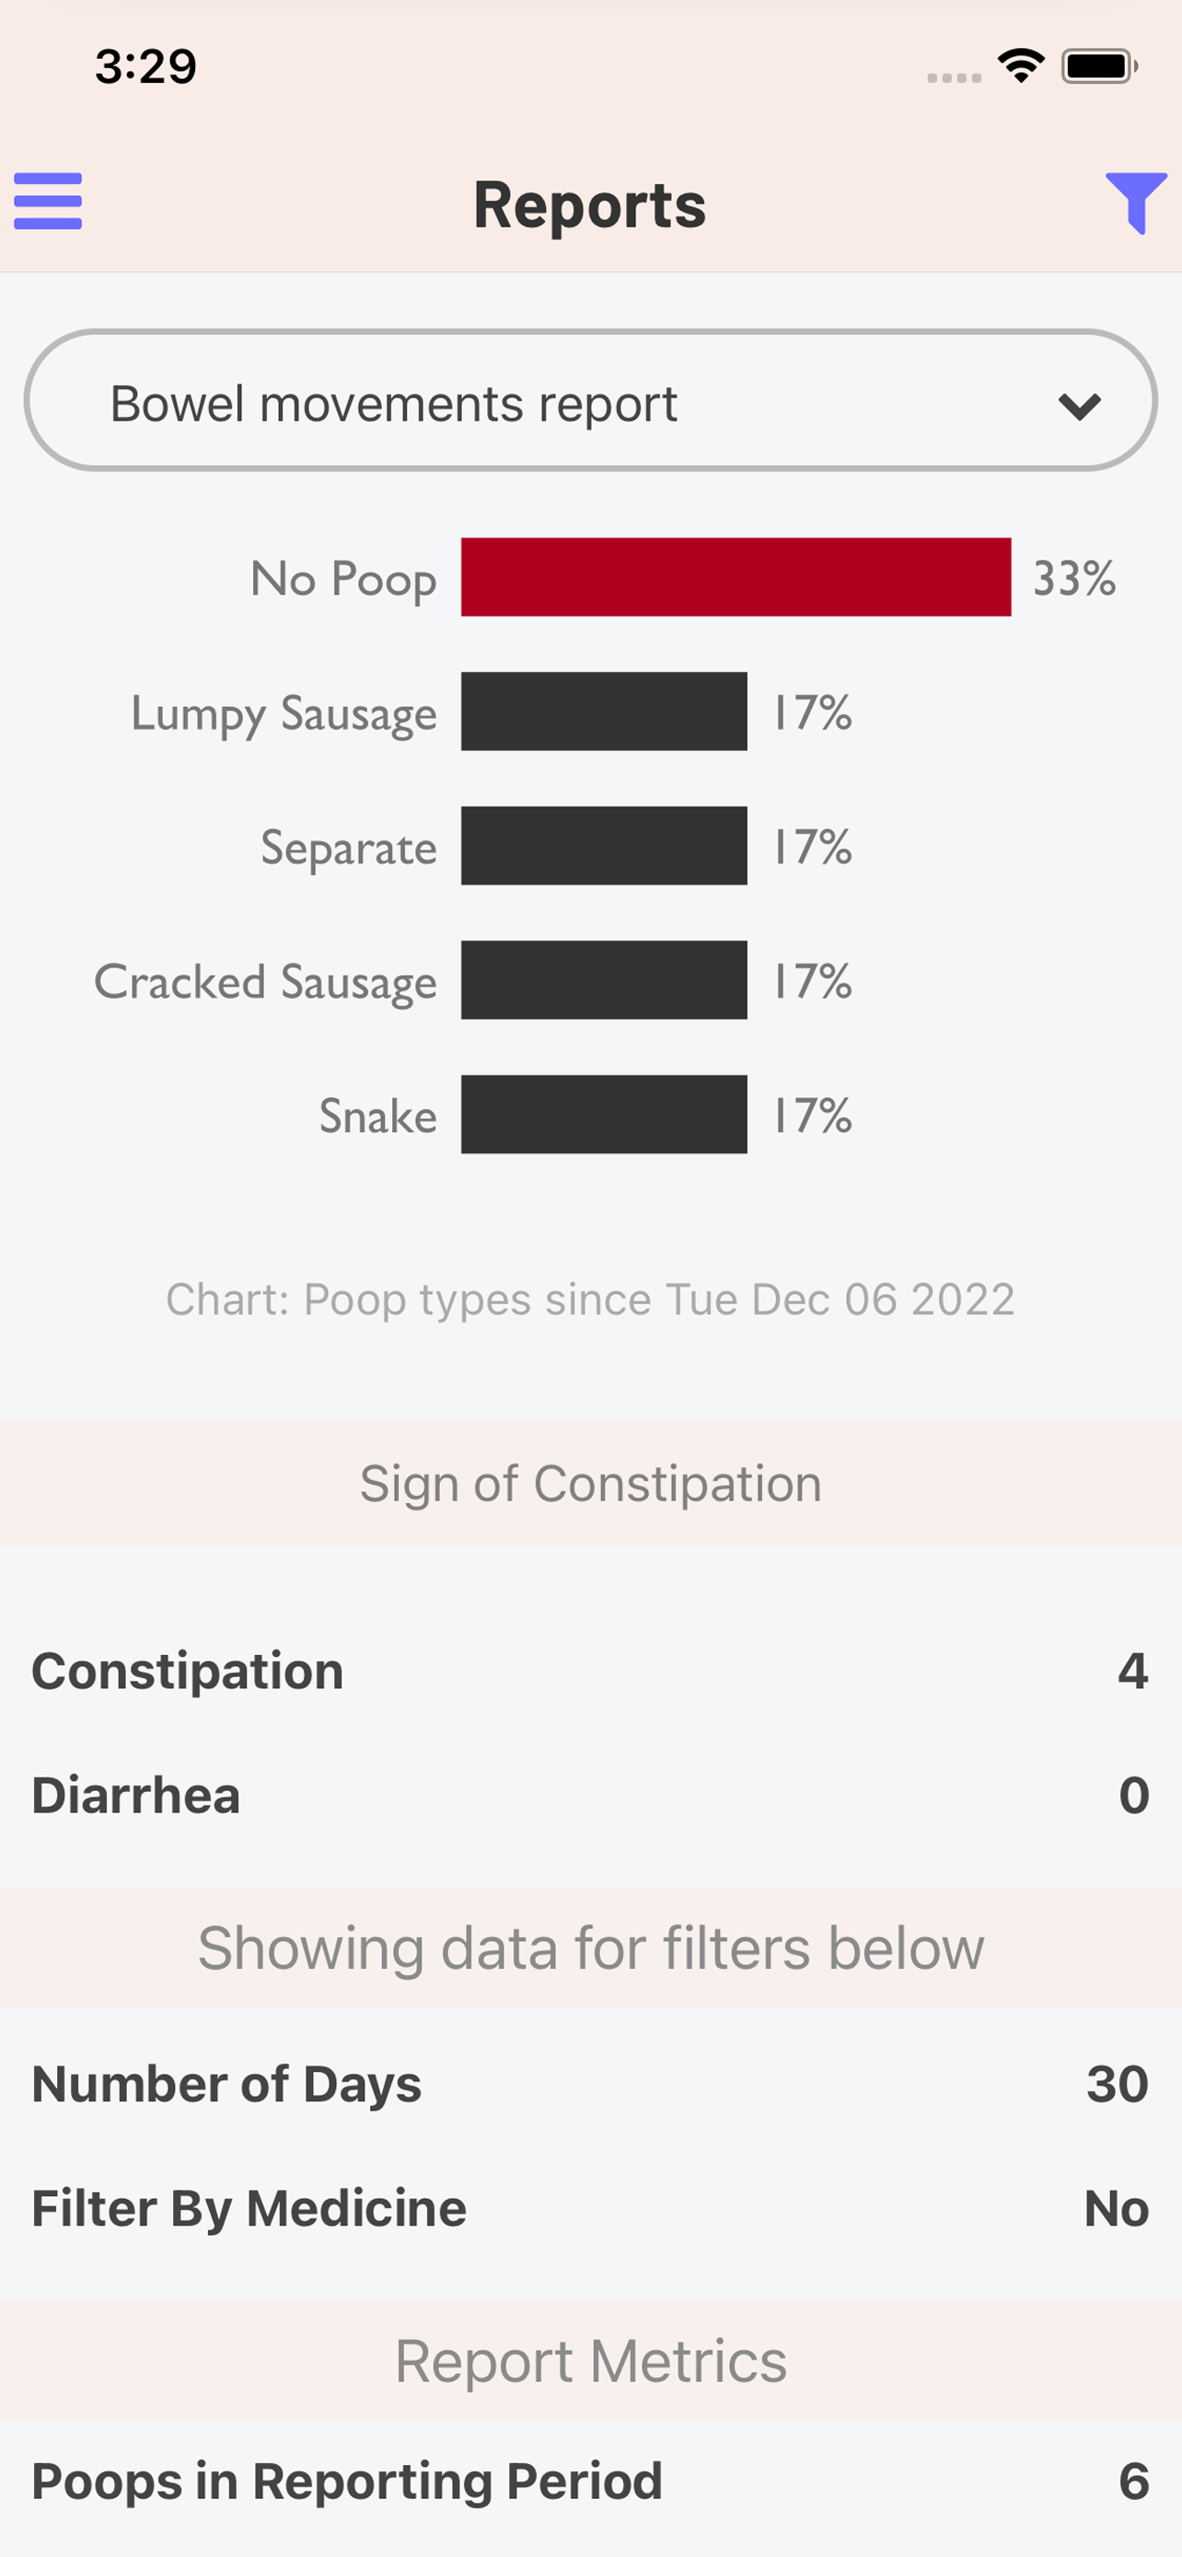Tap the Filter By Medicine row
Image resolution: width=1182 pixels, height=2557 pixels.
(590, 2207)
